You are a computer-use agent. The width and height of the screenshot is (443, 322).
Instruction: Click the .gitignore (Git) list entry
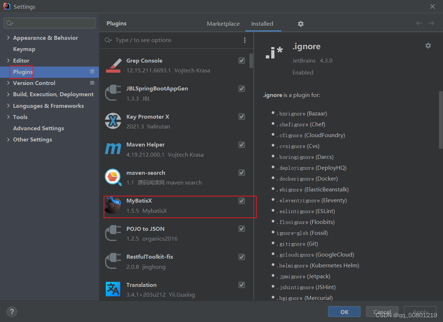[297, 244]
